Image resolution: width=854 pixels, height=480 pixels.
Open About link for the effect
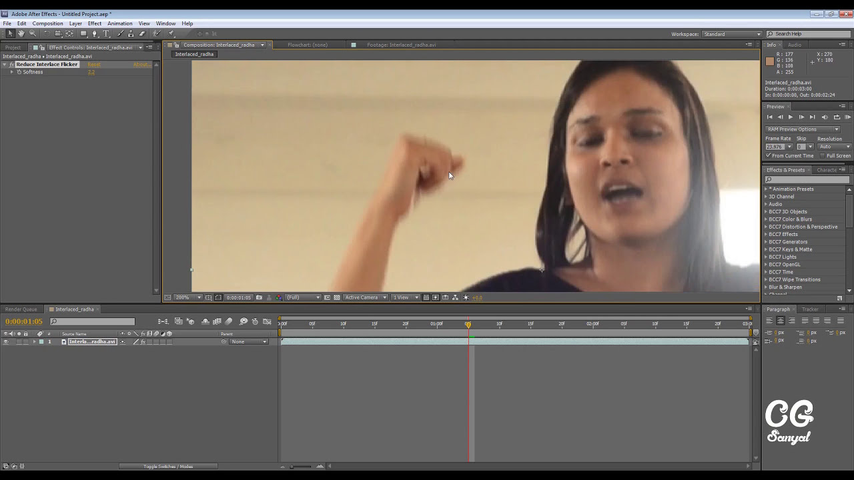click(x=141, y=65)
